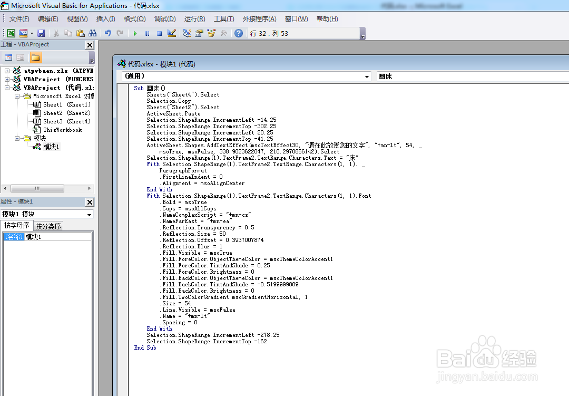Break execution with the pause icon

pyautogui.click(x=148, y=33)
